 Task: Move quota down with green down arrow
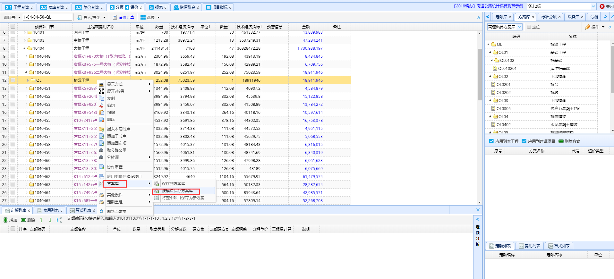pos(50,220)
